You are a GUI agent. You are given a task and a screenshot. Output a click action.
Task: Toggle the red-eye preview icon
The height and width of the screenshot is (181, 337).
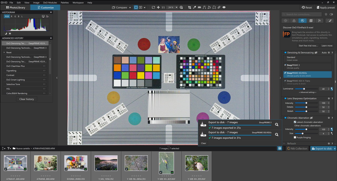coord(224,7)
